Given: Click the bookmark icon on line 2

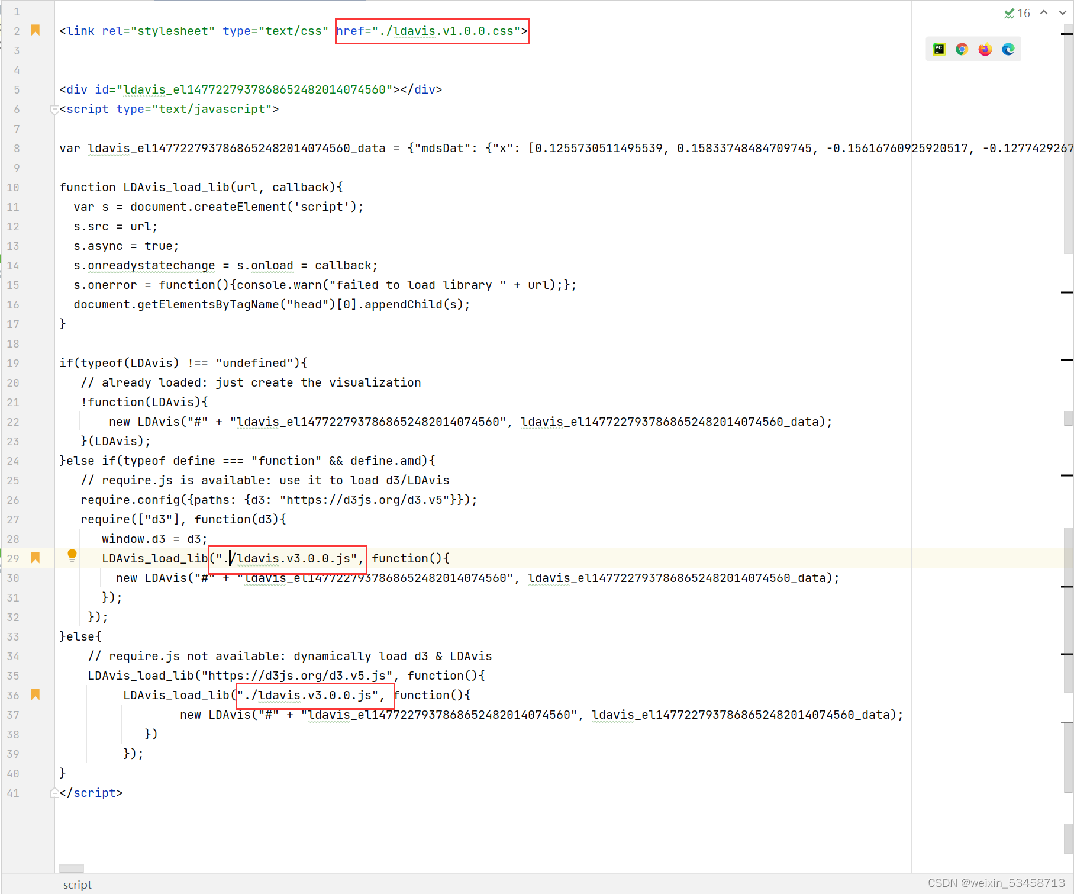Looking at the screenshot, I should (36, 30).
